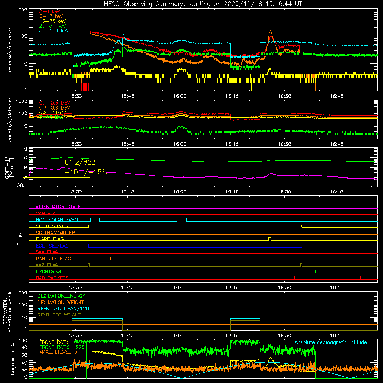Click the ECLIPSE_FLAG label
The image size is (383, 383).
52,246
